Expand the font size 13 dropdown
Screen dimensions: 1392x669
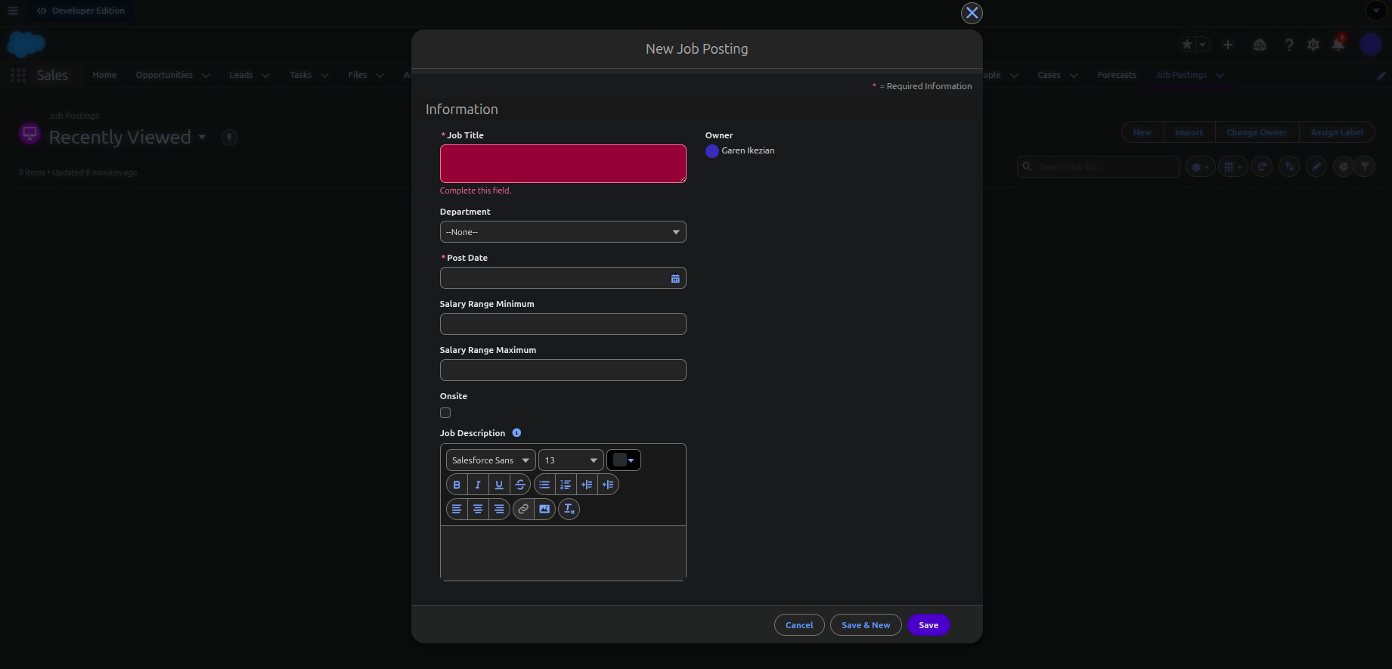click(571, 460)
